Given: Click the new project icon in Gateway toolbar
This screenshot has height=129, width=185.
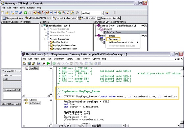Looking at the screenshot, I should pos(3,13).
